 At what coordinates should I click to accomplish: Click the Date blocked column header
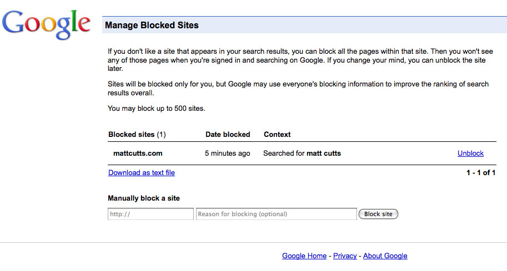[228, 135]
